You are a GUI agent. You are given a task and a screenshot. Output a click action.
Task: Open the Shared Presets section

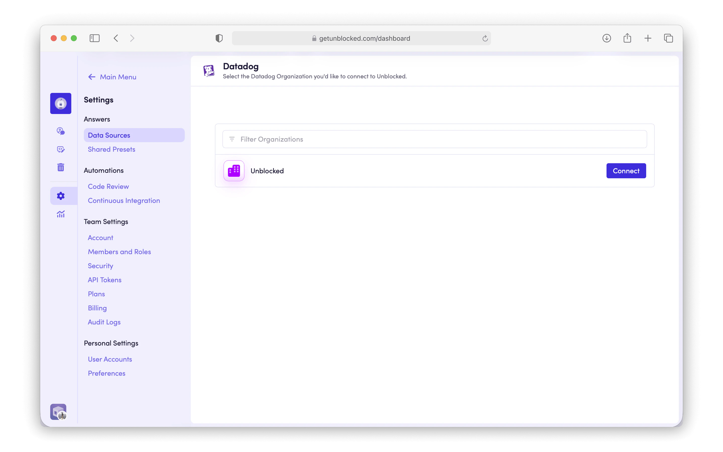tap(111, 149)
